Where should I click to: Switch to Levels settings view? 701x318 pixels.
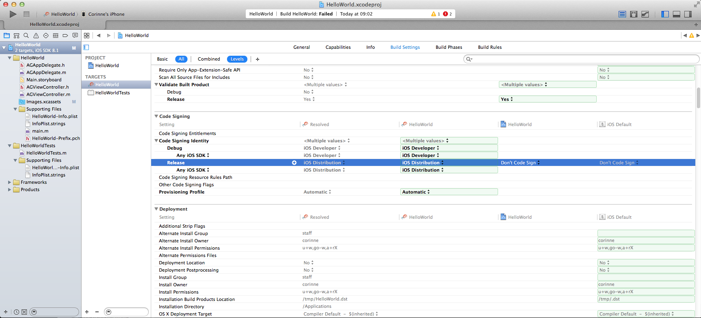click(x=237, y=59)
